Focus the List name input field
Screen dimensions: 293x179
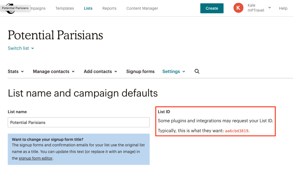pos(79,122)
